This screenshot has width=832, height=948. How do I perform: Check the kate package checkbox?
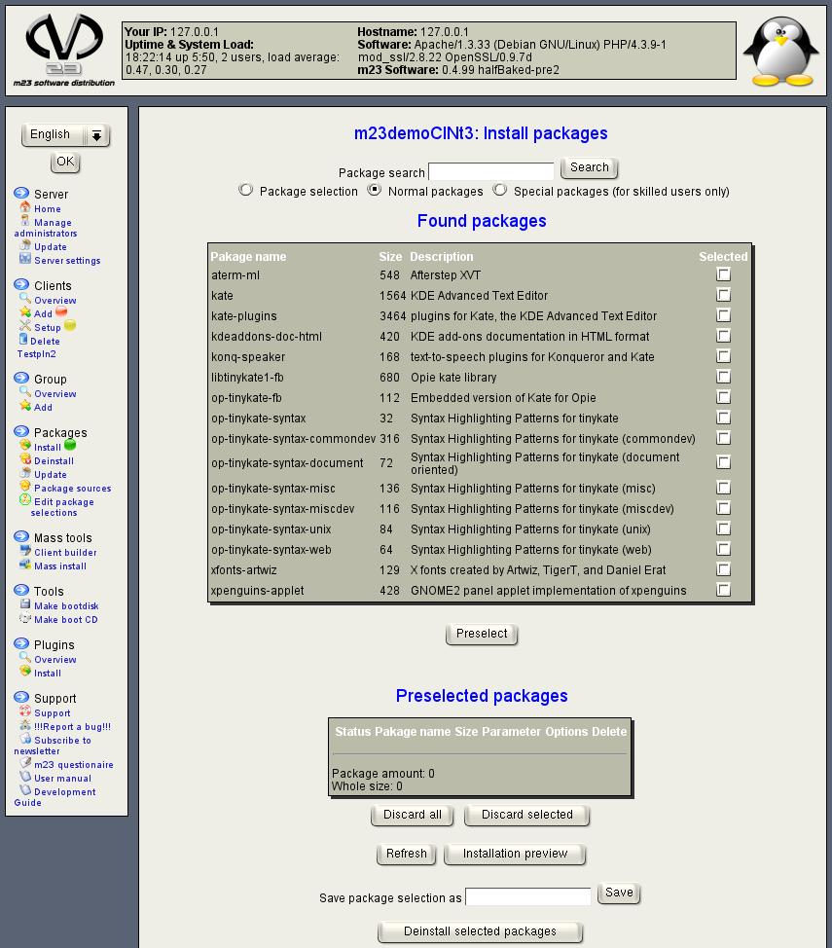[723, 295]
